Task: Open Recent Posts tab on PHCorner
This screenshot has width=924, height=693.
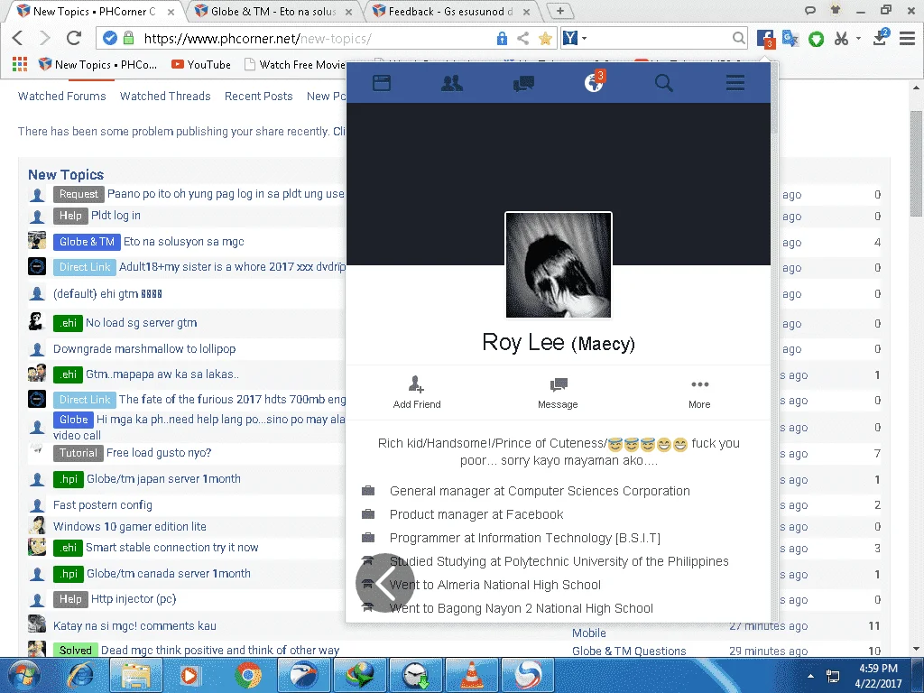Action: (x=258, y=96)
